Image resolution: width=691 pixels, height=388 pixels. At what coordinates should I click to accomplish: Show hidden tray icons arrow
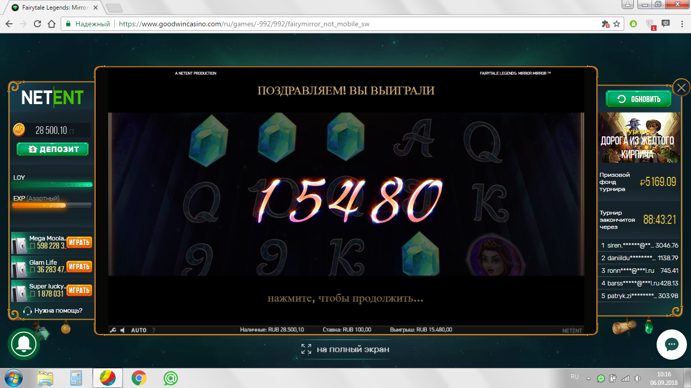[x=588, y=378]
